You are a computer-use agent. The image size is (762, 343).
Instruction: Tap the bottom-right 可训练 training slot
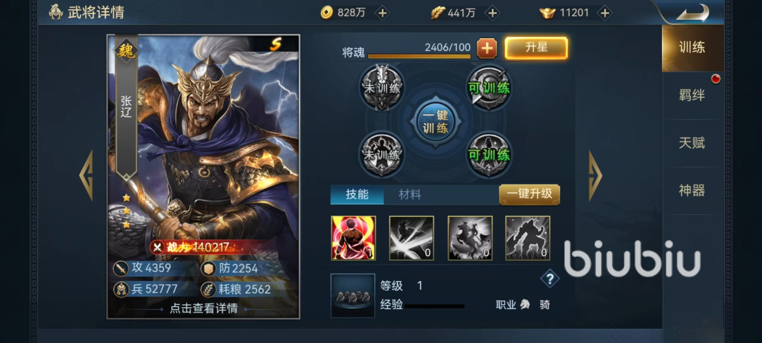(489, 155)
